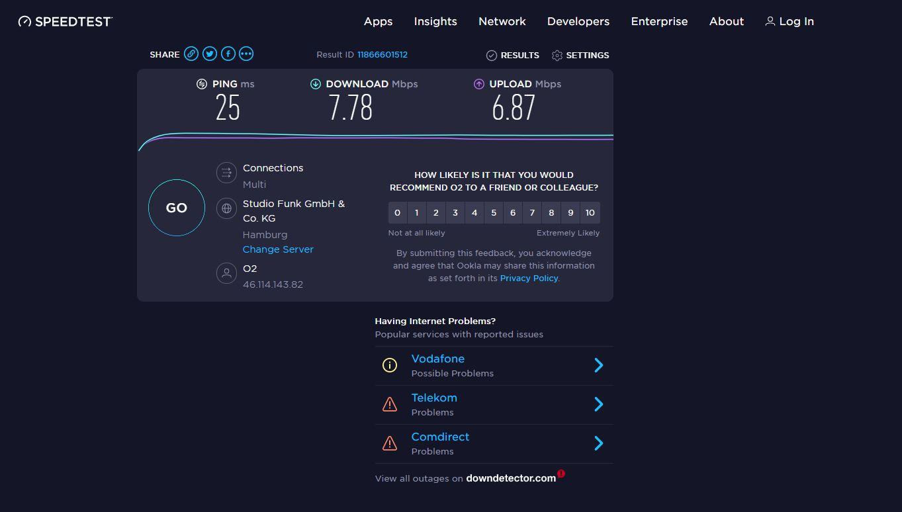Open the Network menu
Image resolution: width=902 pixels, height=512 pixels.
point(502,22)
